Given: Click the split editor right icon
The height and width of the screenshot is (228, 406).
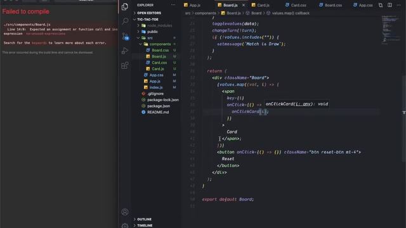Looking at the screenshot, I should (390, 5).
